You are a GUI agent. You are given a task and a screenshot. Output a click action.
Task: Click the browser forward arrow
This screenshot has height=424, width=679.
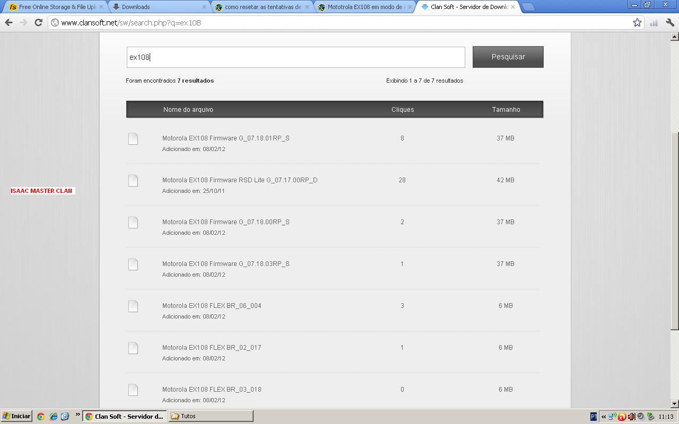pos(23,22)
